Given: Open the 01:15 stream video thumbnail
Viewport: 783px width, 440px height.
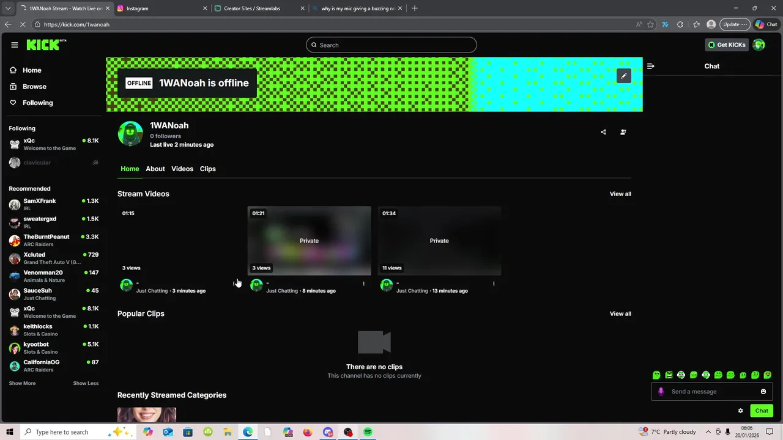Looking at the screenshot, I should point(179,241).
